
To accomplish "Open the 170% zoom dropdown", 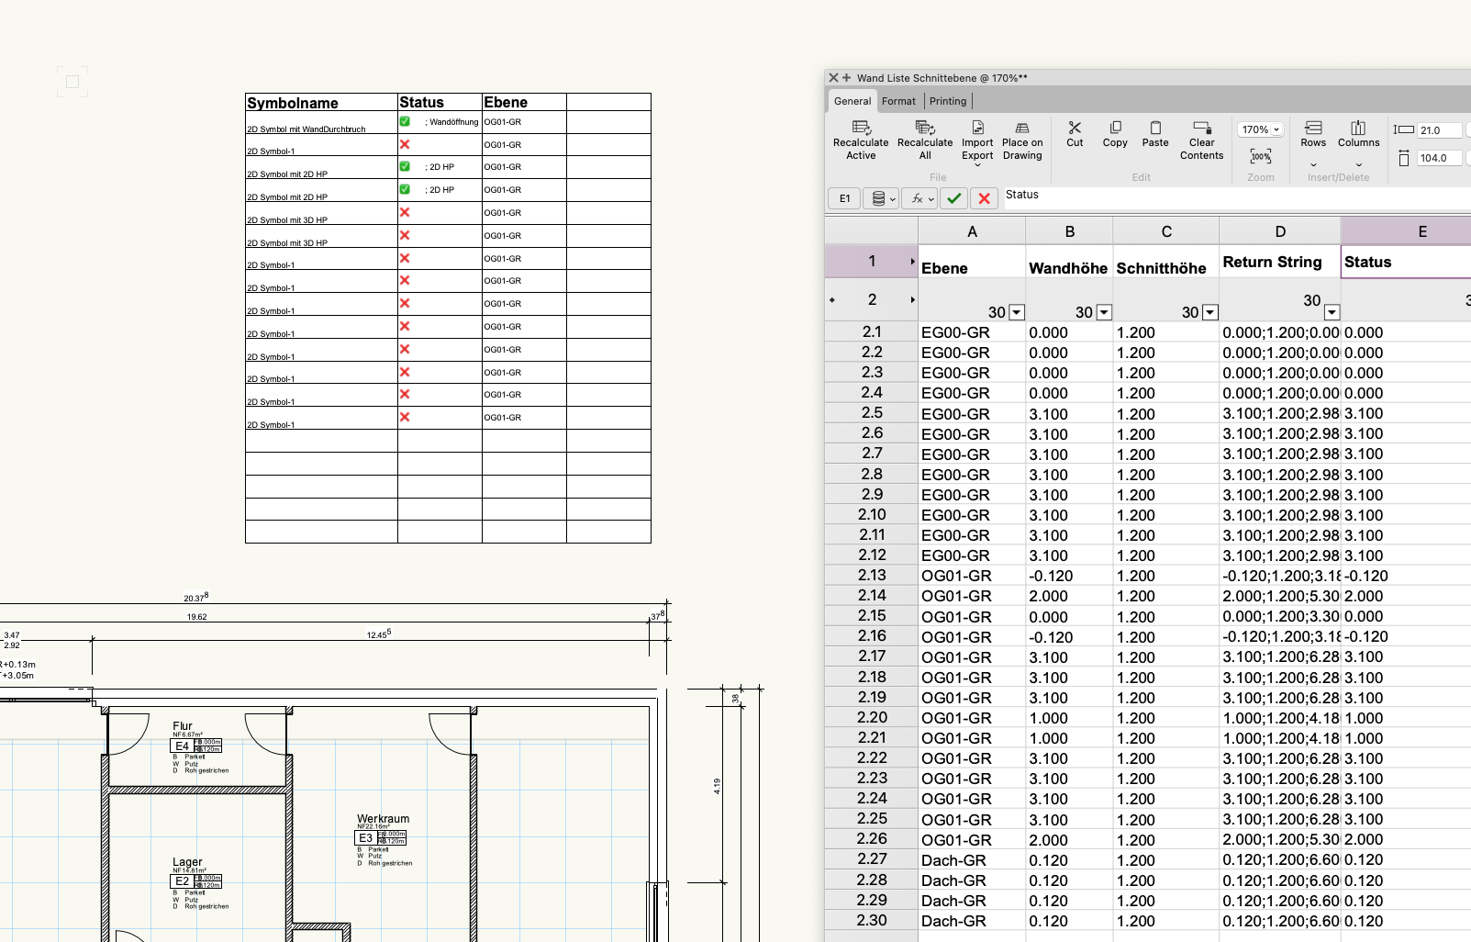I will click(x=1260, y=129).
